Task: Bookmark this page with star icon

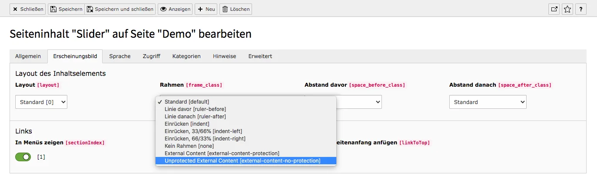Action: [x=567, y=9]
